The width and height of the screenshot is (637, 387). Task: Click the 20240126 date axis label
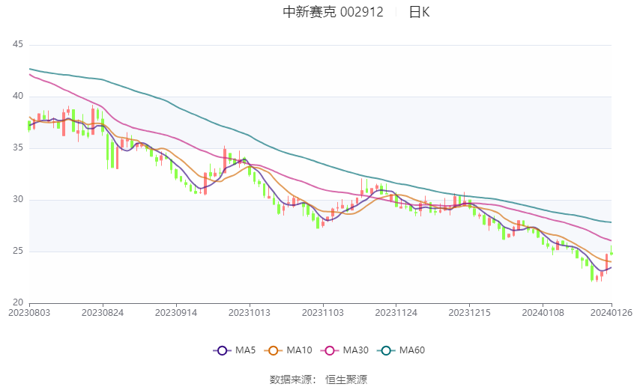coord(612,313)
